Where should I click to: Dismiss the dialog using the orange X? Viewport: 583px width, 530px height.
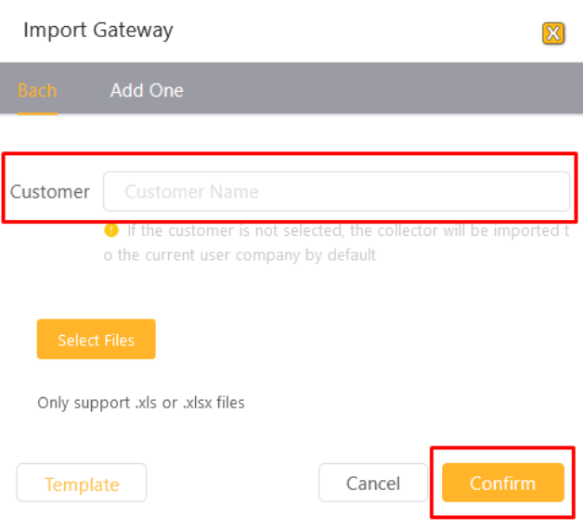[553, 33]
